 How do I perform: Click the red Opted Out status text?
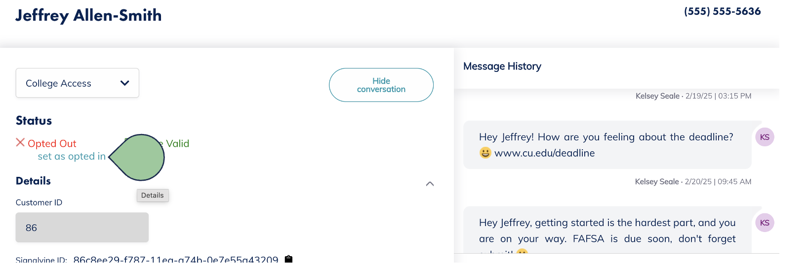52,143
